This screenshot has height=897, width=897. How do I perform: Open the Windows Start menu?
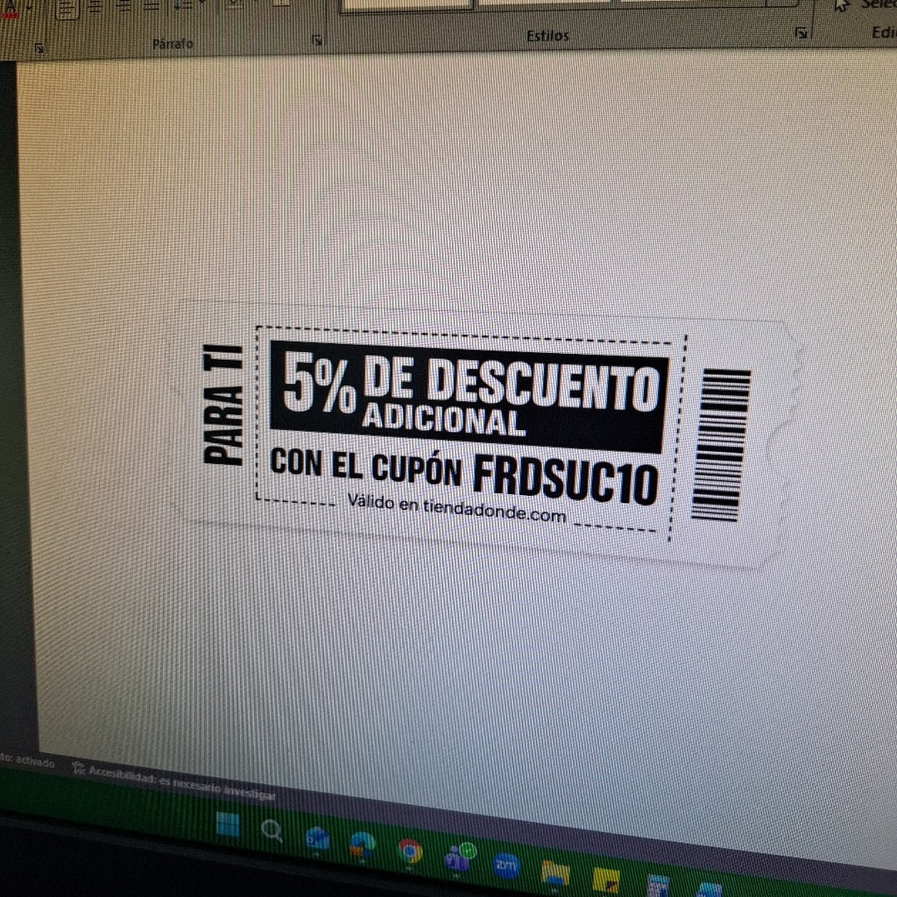[228, 824]
